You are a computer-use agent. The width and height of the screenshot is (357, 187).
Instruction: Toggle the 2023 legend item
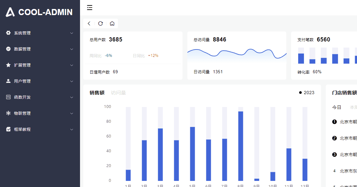click(307, 93)
